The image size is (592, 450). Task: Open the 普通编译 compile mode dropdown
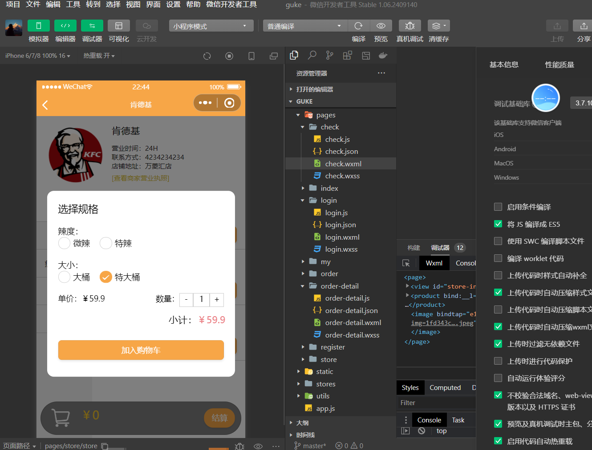coord(305,26)
